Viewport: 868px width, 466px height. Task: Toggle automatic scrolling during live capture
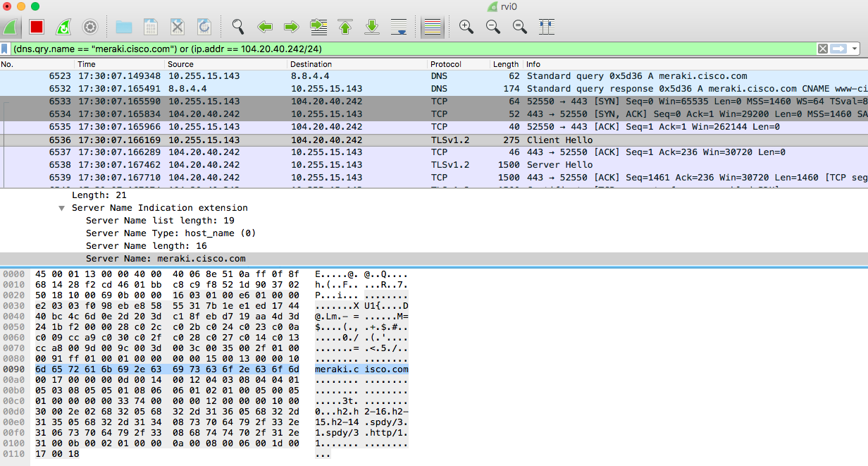pyautogui.click(x=399, y=26)
